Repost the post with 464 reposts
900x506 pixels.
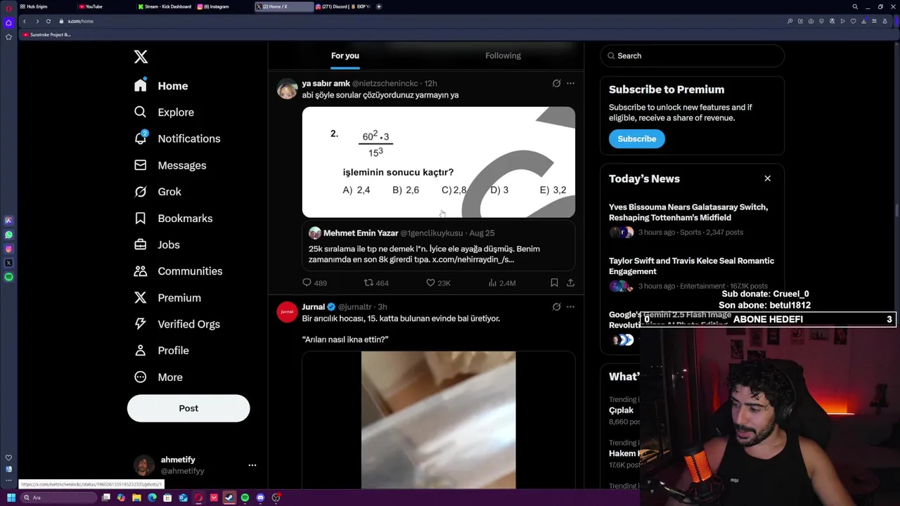(x=376, y=283)
